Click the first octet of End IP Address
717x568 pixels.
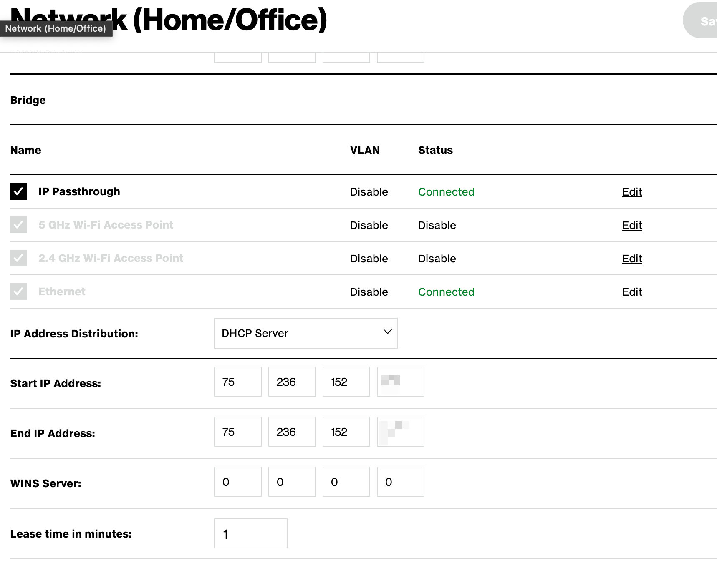point(237,432)
